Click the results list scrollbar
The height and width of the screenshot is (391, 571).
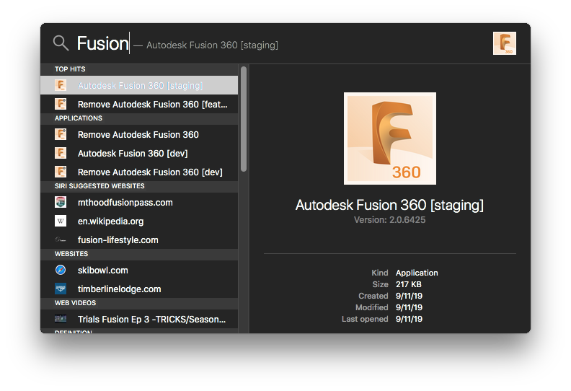pyautogui.click(x=244, y=119)
